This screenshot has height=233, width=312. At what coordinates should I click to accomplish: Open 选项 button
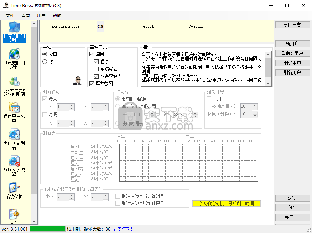point(292,198)
